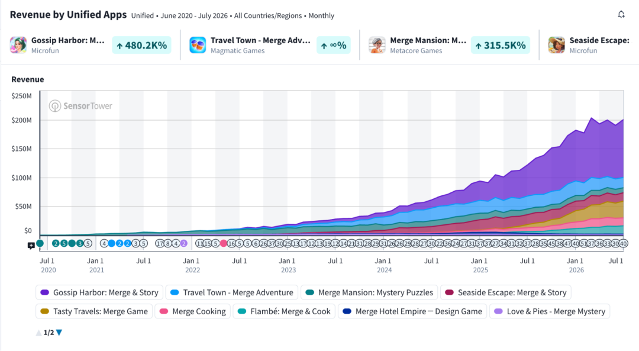
Task: Click Love & Pies purple color swatch
Action: coord(498,311)
